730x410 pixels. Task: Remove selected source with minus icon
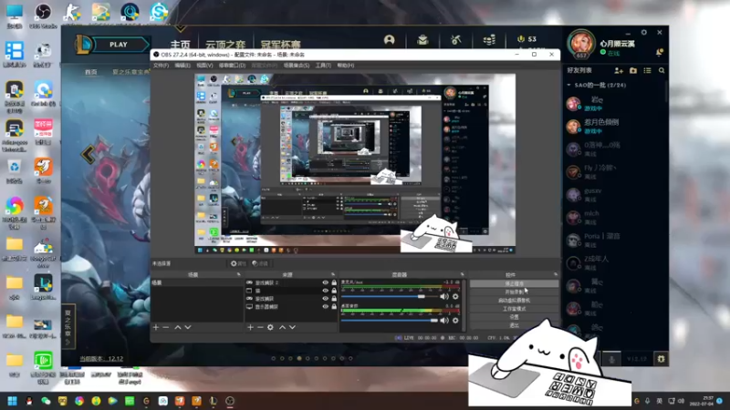click(x=260, y=327)
